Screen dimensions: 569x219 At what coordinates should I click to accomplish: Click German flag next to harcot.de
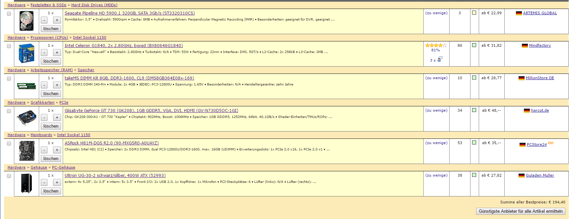527,111
